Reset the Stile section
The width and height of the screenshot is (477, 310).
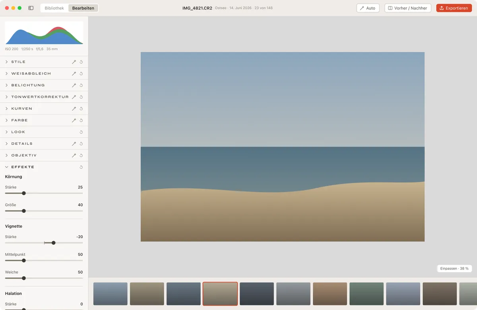point(81,62)
